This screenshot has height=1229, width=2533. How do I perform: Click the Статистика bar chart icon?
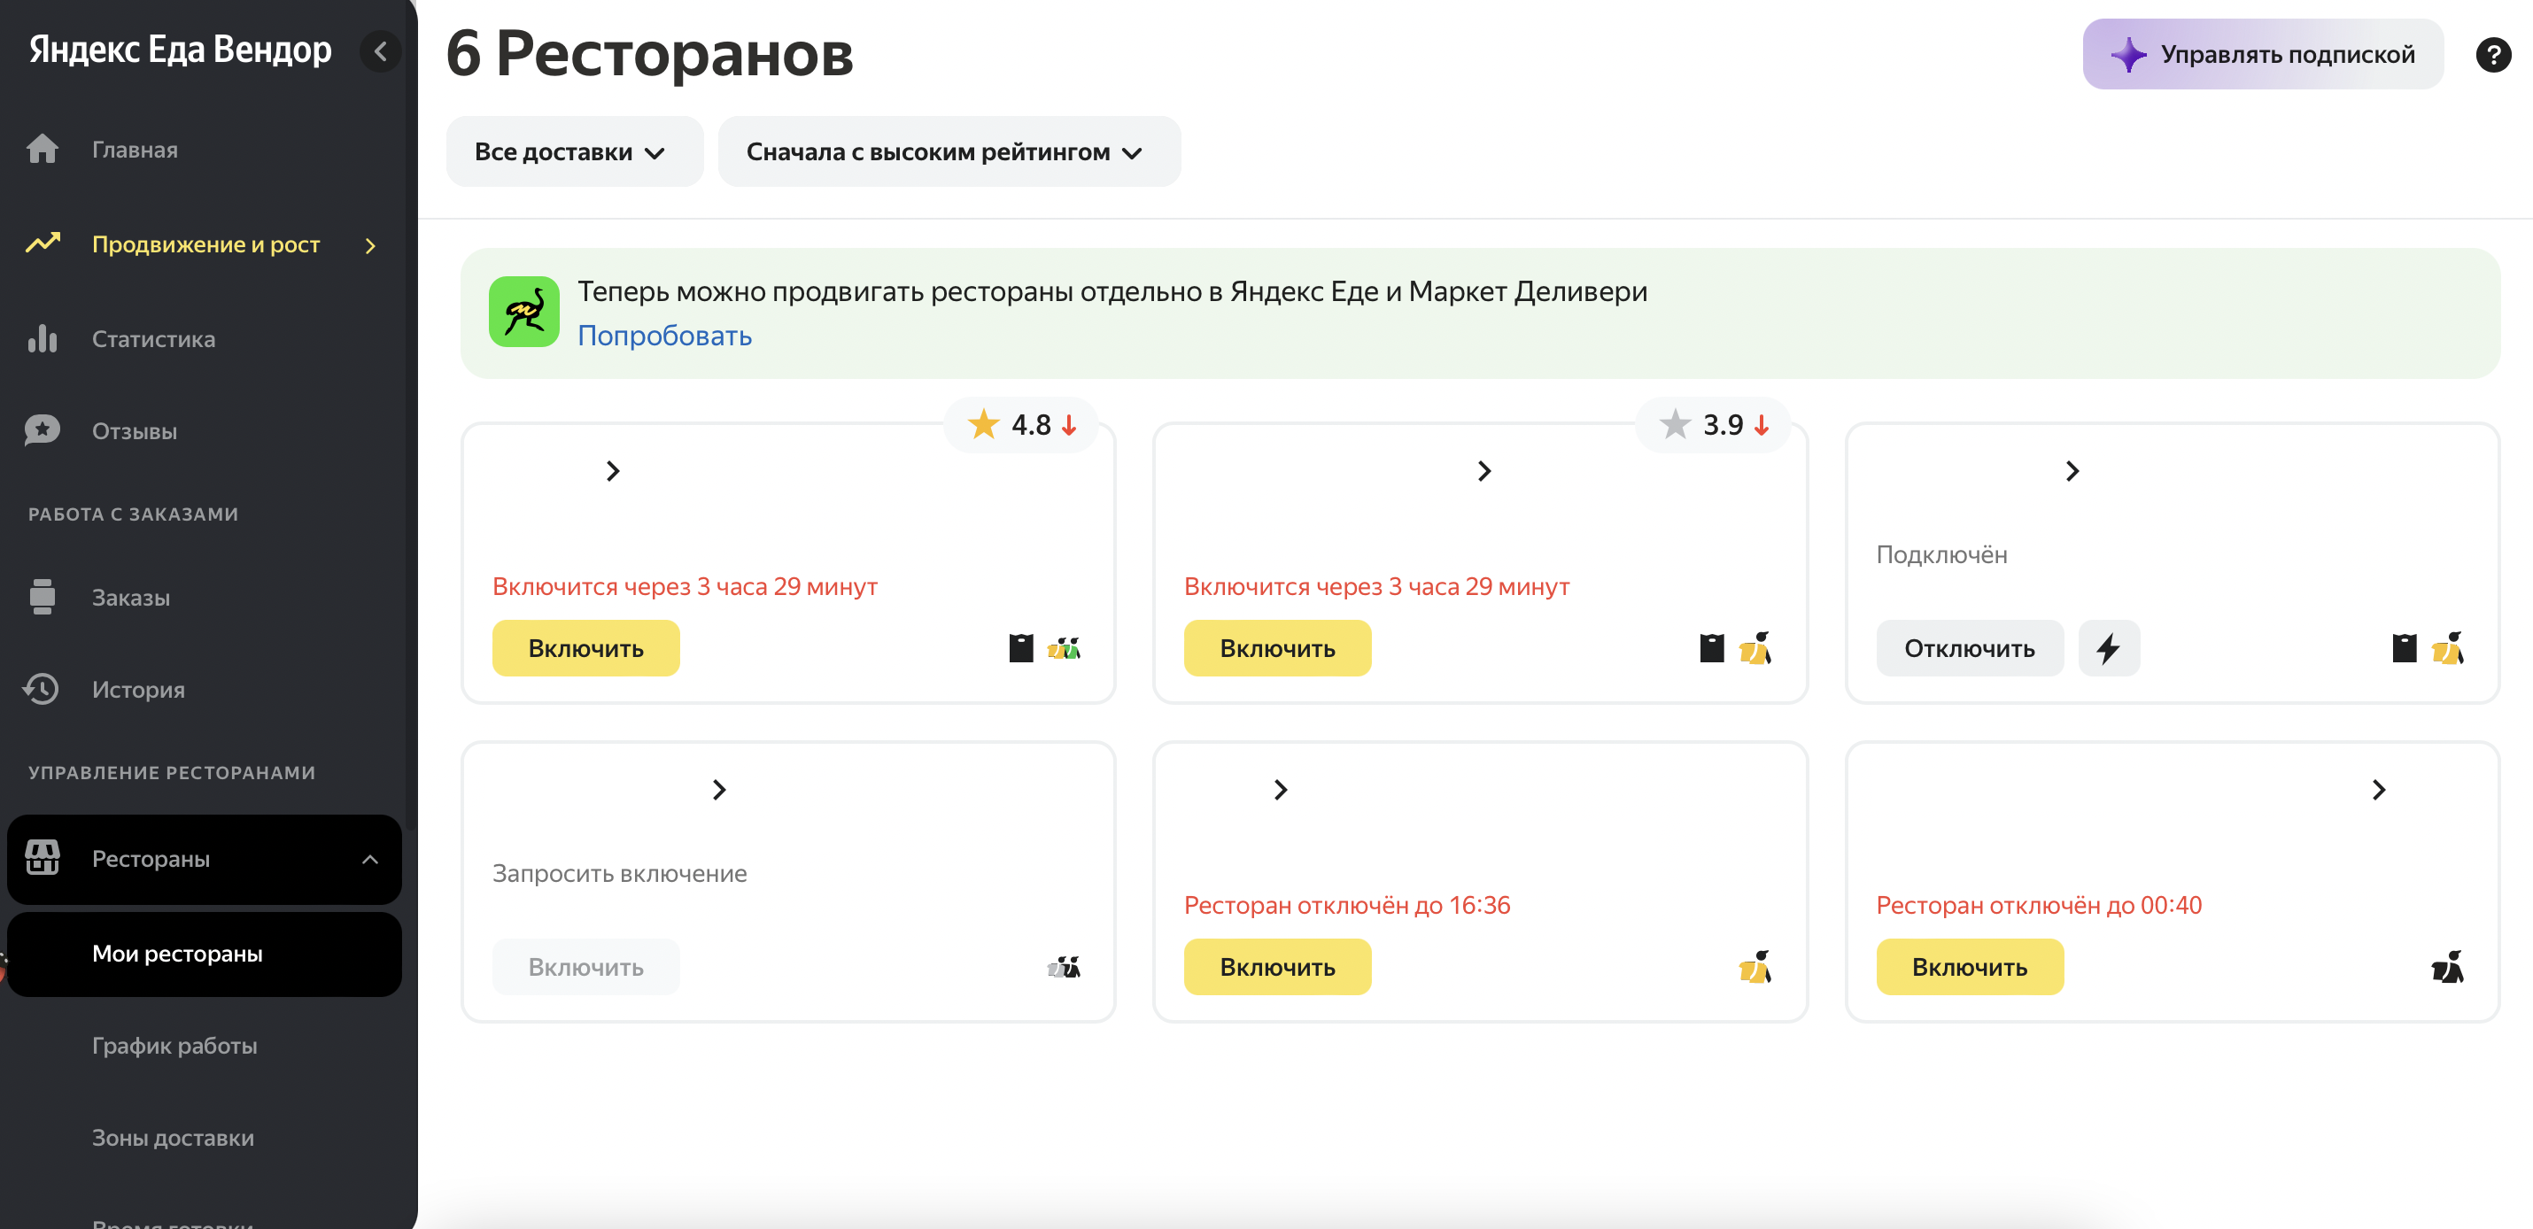point(43,338)
